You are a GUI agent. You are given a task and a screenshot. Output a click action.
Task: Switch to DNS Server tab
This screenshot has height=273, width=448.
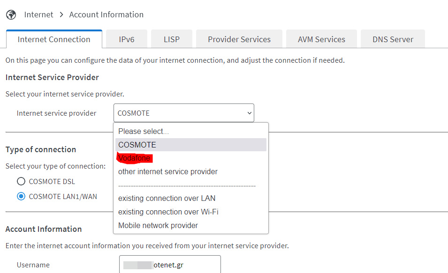point(393,39)
